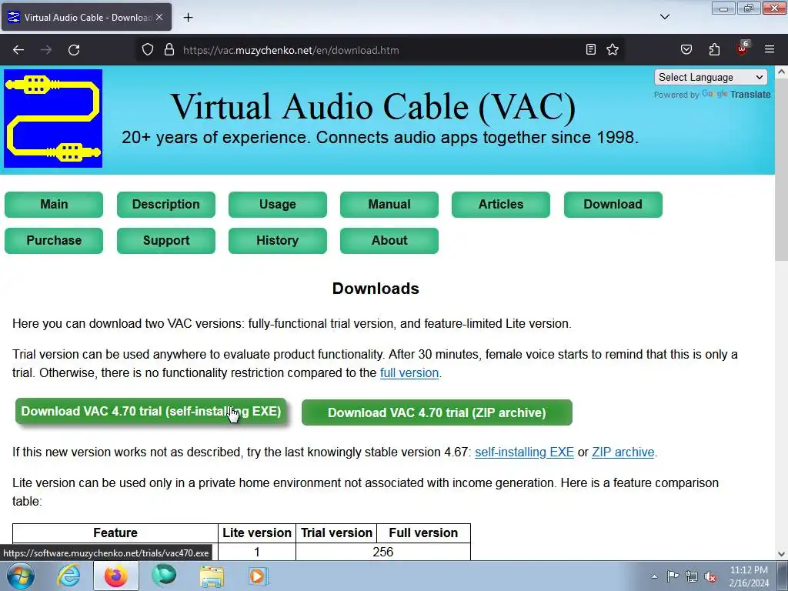Open the Articles page
This screenshot has height=591, width=788.
[500, 204]
